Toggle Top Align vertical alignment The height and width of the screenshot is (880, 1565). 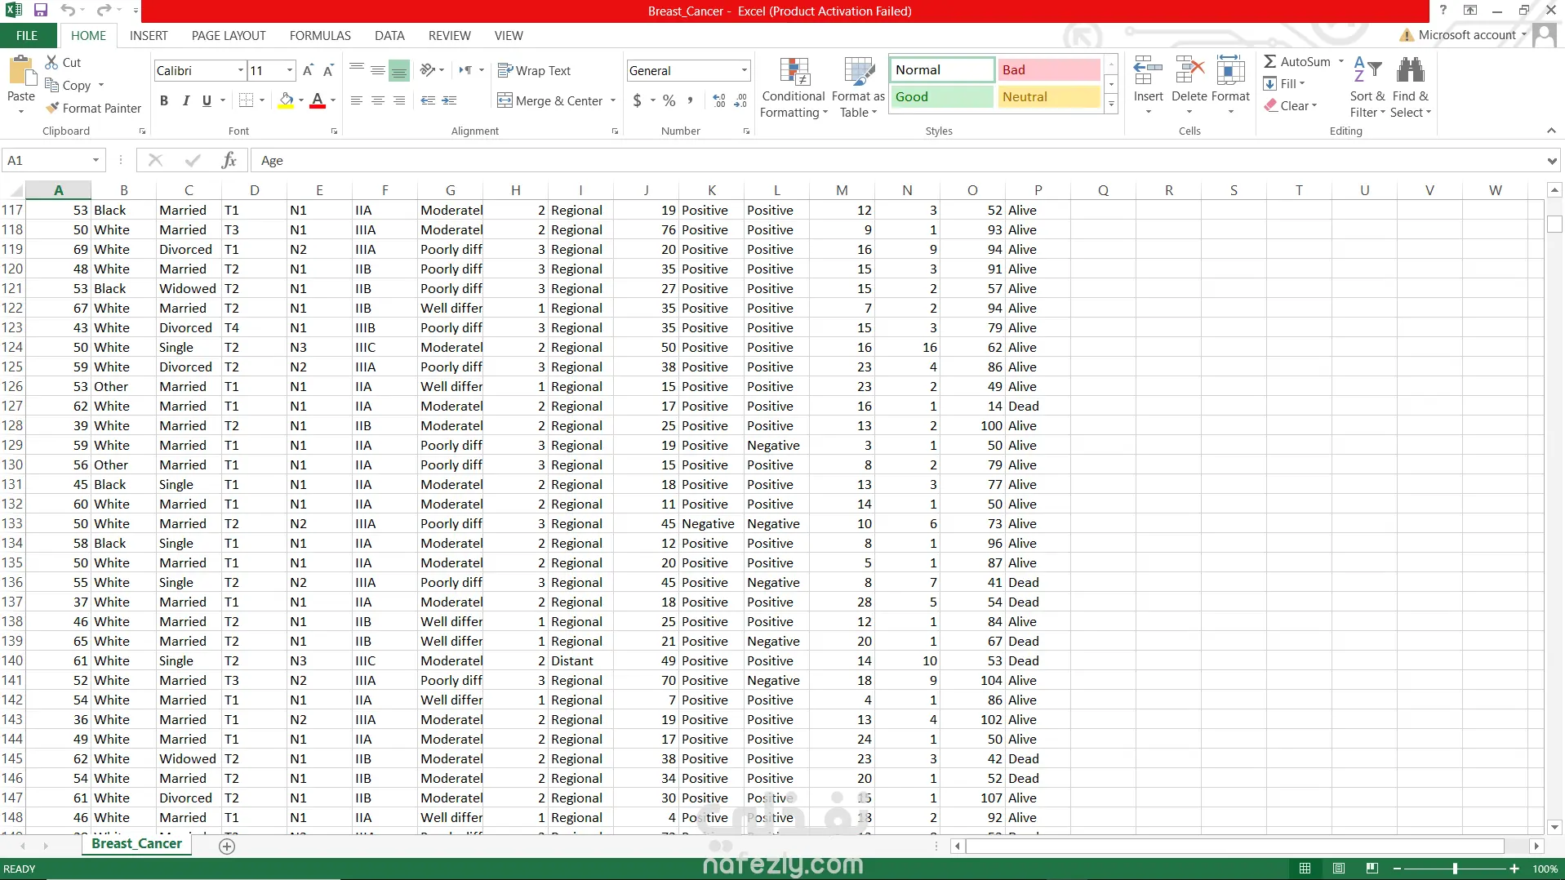pyautogui.click(x=357, y=70)
